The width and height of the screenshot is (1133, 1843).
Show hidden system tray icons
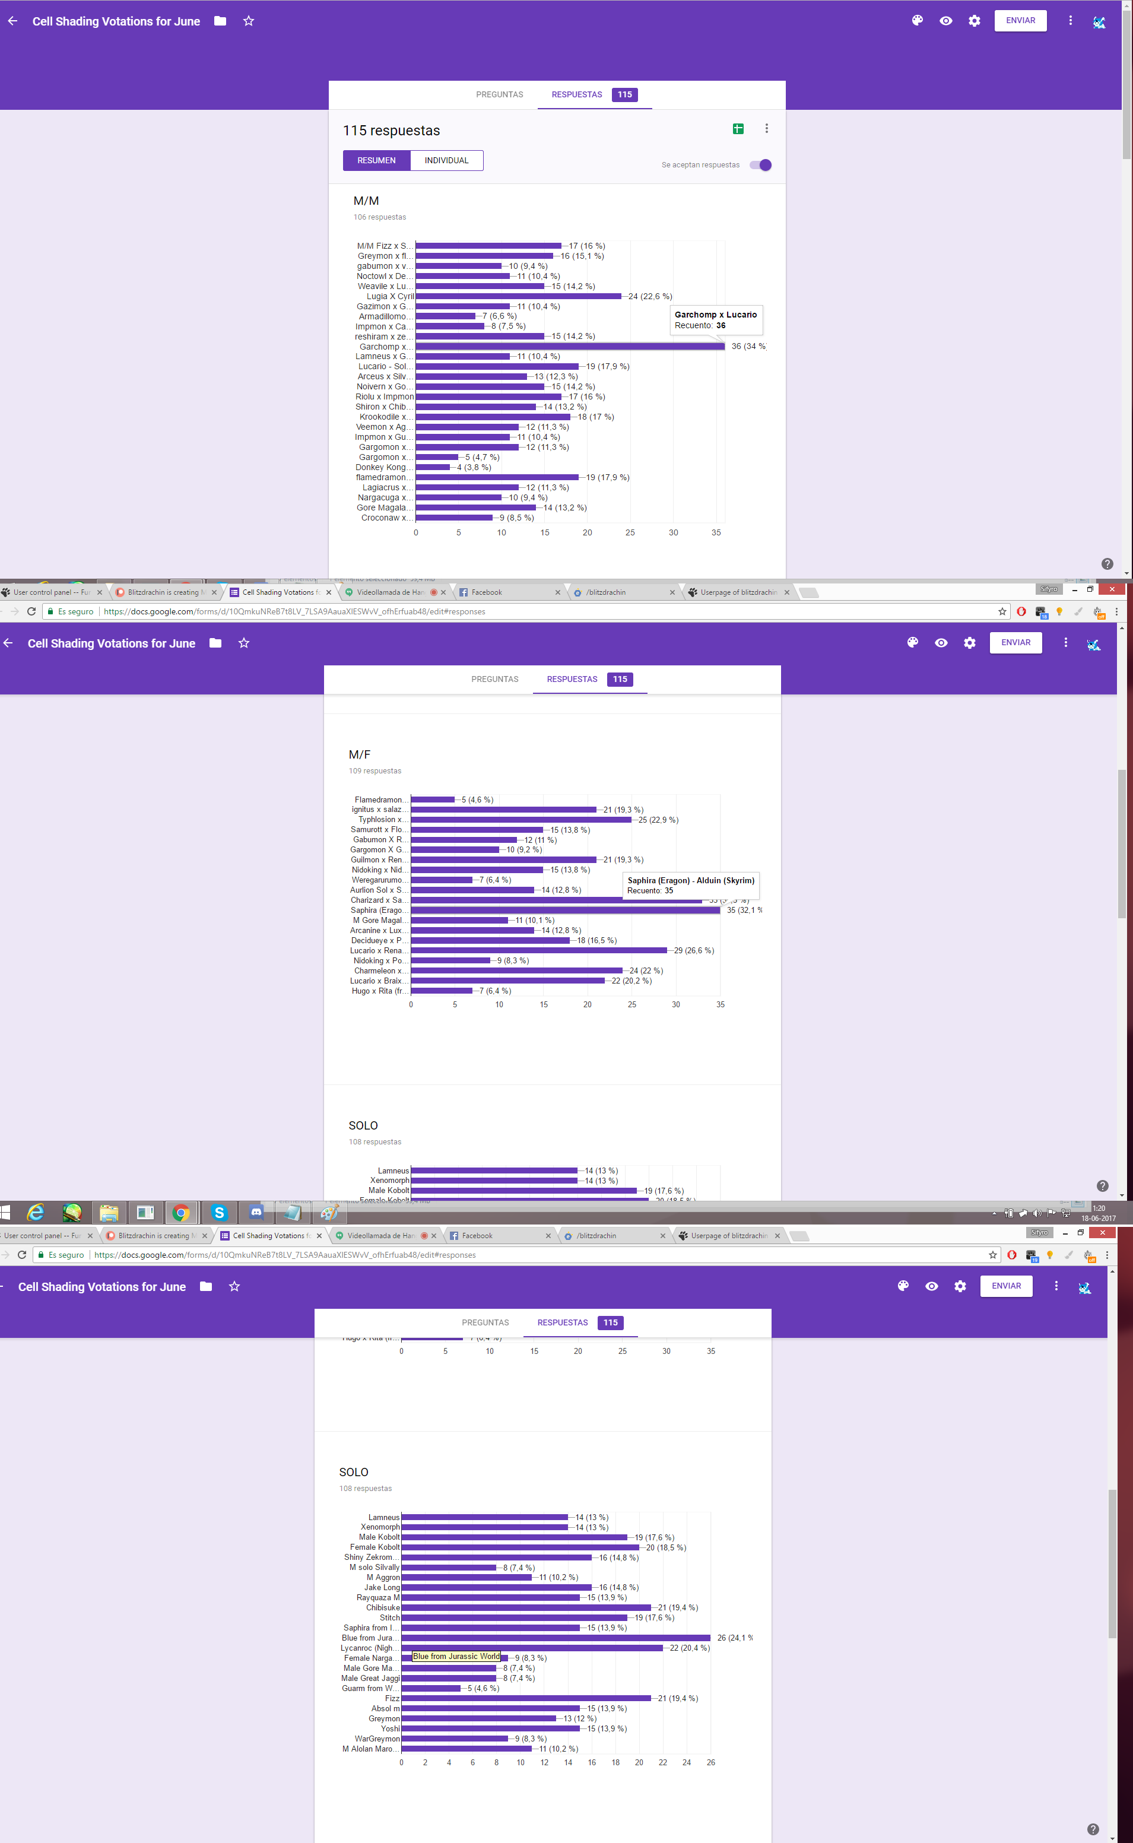pos(994,1213)
